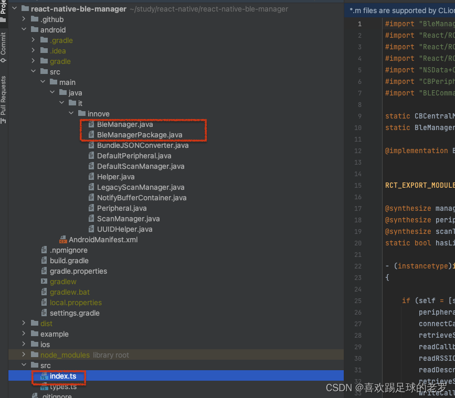
Task: Expand the ios folder
Action: tap(24, 344)
